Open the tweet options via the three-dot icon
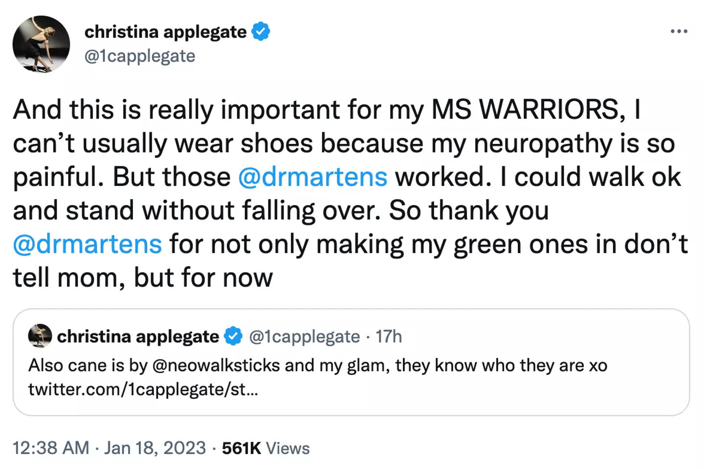704x469 pixels. tap(679, 31)
